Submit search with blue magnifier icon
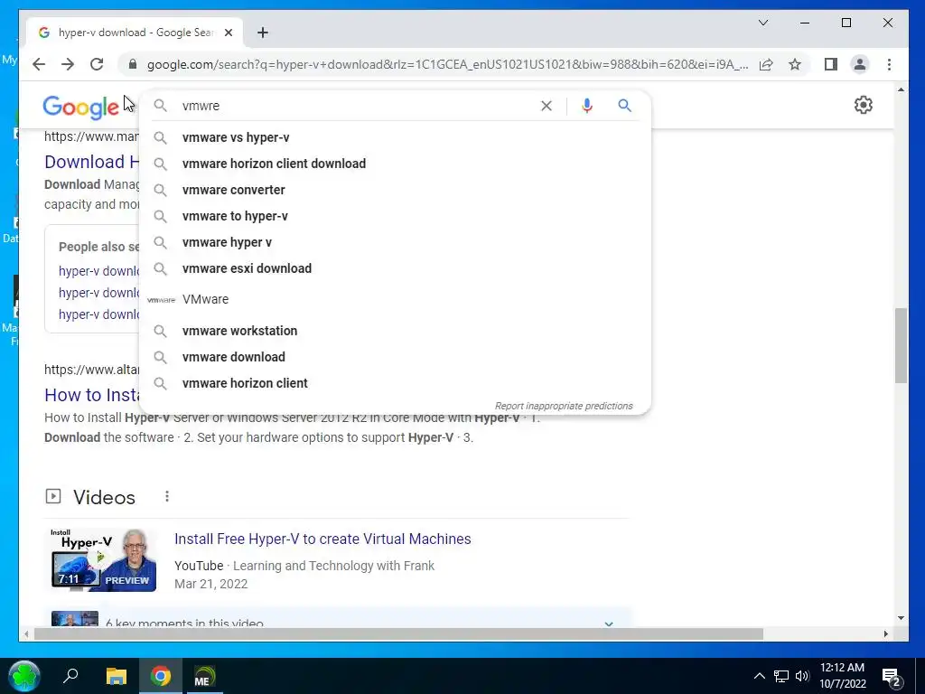This screenshot has width=925, height=694. pyautogui.click(x=625, y=106)
